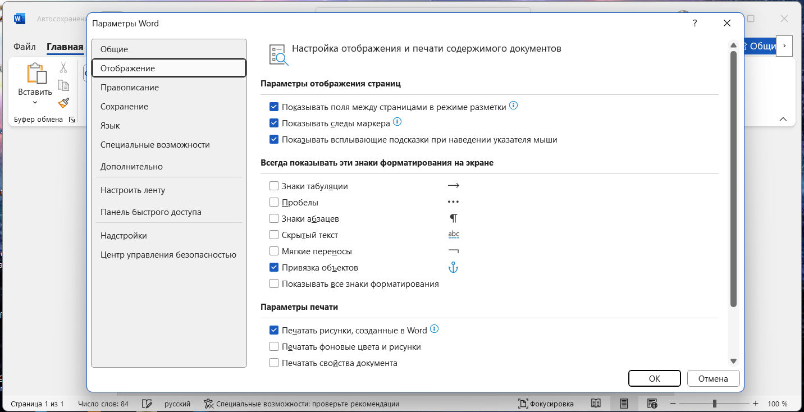
Task: Click info icon beside 'Печатать рисунки, созданные в Word'
Action: [434, 329]
